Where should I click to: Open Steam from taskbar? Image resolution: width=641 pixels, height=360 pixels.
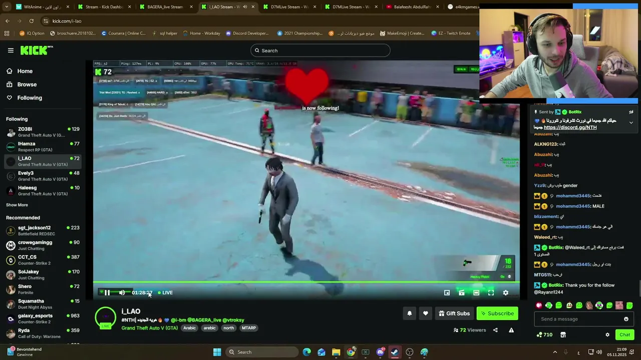[x=395, y=352]
